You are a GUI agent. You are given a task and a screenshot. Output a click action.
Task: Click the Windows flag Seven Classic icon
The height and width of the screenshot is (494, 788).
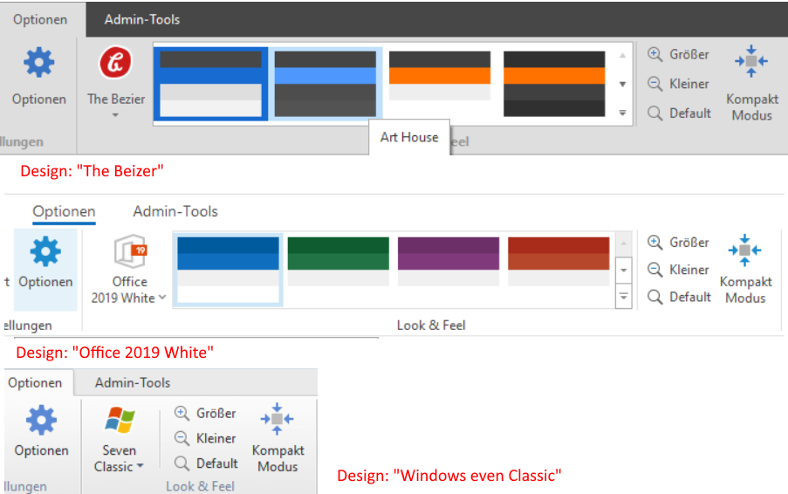click(120, 421)
